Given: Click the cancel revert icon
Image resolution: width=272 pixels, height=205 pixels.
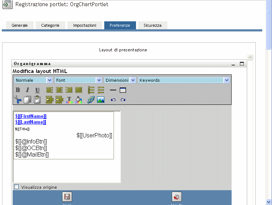Looking at the screenshot, I should 177,197.
